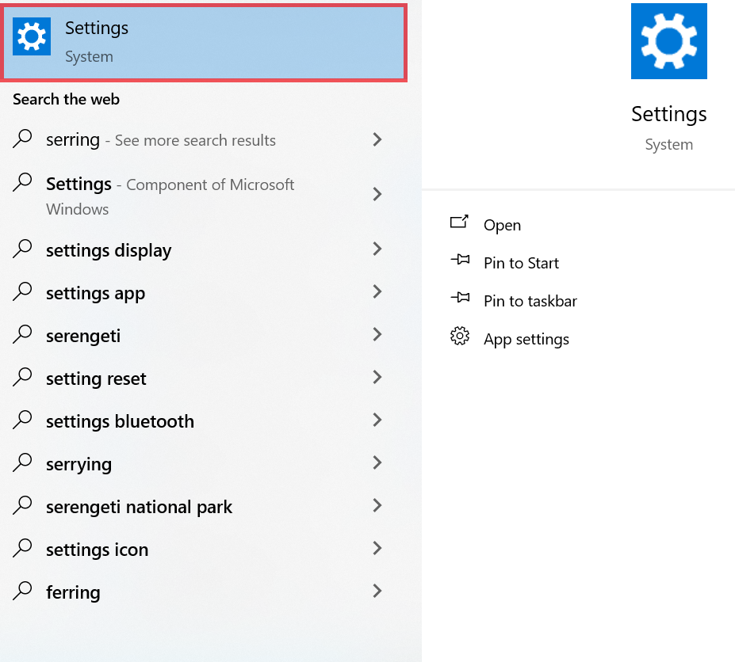
Task: Select 'serrying' suggestion text
Action: (78, 465)
